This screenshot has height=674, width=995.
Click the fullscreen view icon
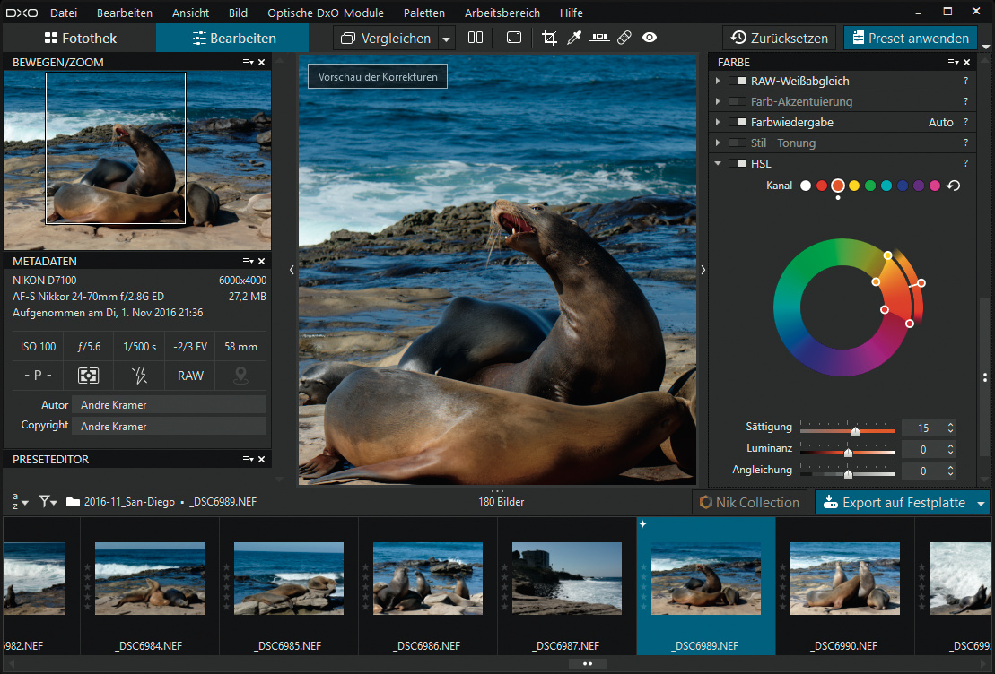513,38
